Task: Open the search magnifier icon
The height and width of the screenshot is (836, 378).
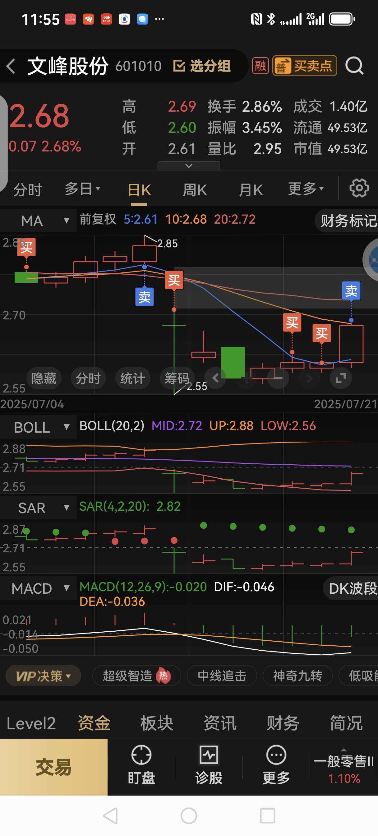Action: [x=354, y=66]
